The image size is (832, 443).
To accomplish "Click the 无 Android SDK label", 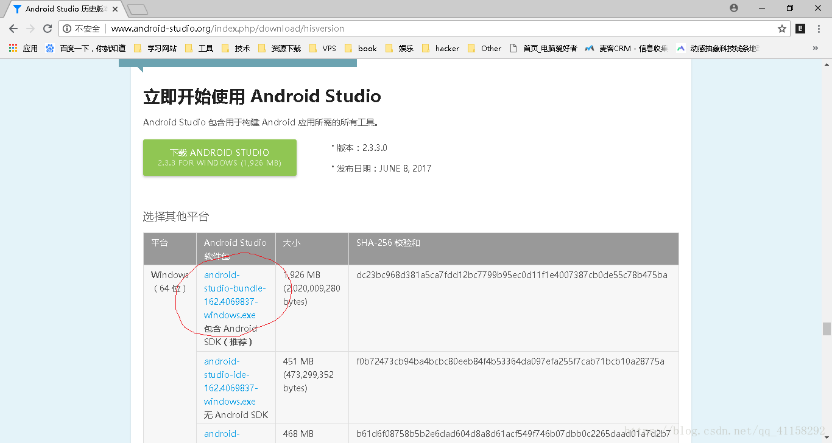I will click(x=236, y=415).
